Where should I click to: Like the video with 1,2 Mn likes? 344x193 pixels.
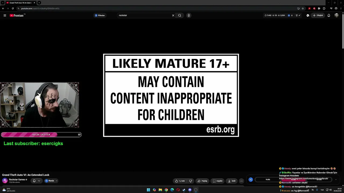tap(180, 181)
